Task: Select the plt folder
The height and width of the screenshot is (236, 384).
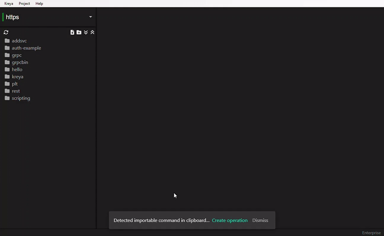Action: click(x=14, y=84)
